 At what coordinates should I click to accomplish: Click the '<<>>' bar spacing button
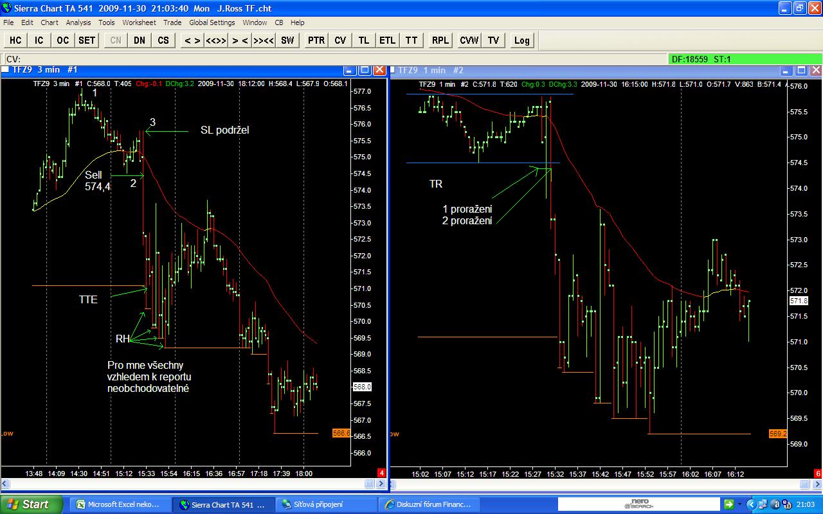pyautogui.click(x=215, y=40)
